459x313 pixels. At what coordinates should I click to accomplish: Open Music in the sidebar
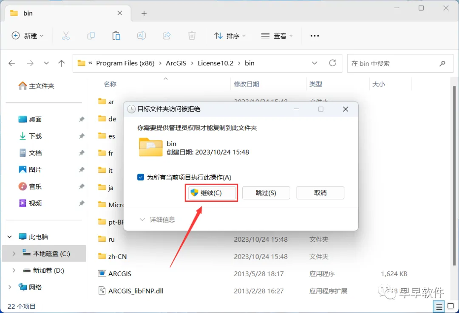30,186
